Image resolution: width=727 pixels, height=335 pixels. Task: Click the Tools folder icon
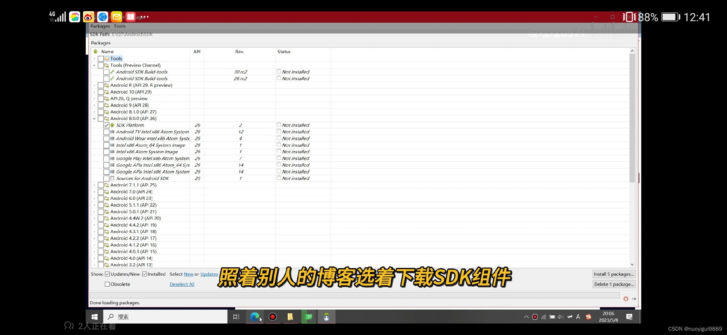point(107,59)
